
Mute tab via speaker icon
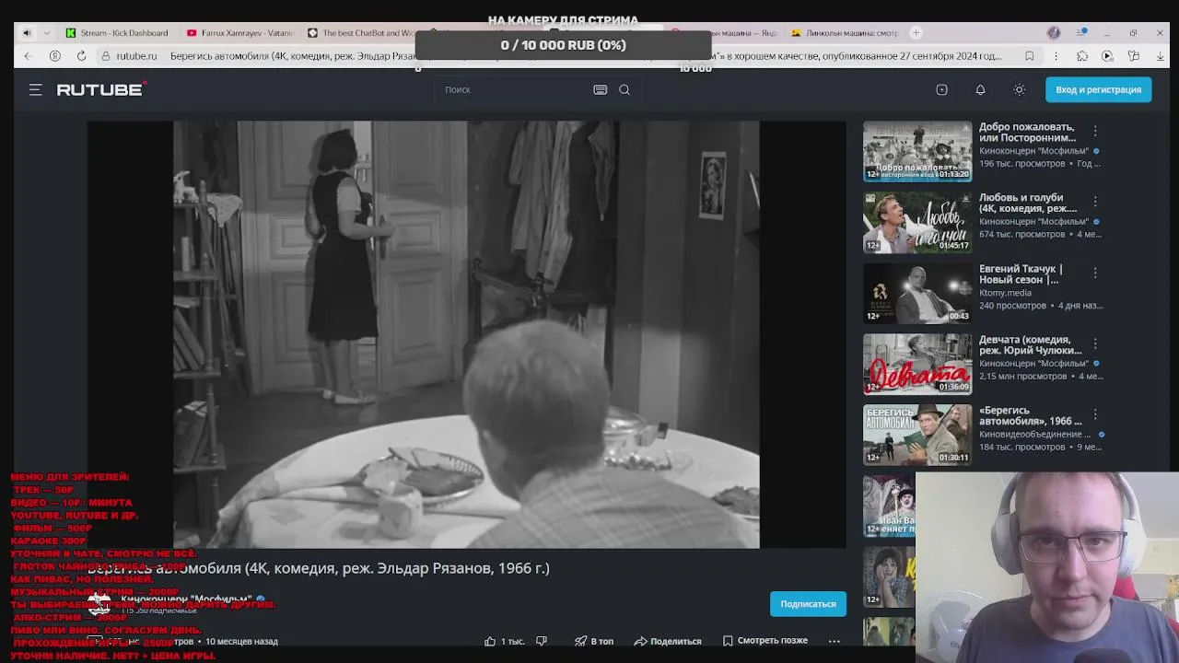27,33
